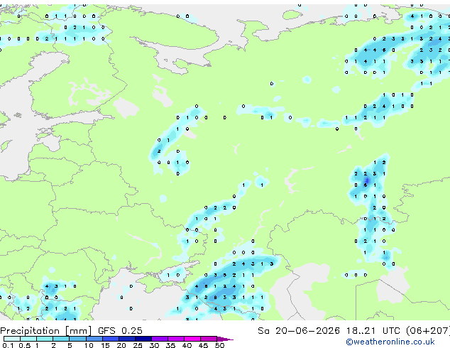Click the "10" legend scale label
Viewport: 450px width, 348px height.
(x=88, y=345)
